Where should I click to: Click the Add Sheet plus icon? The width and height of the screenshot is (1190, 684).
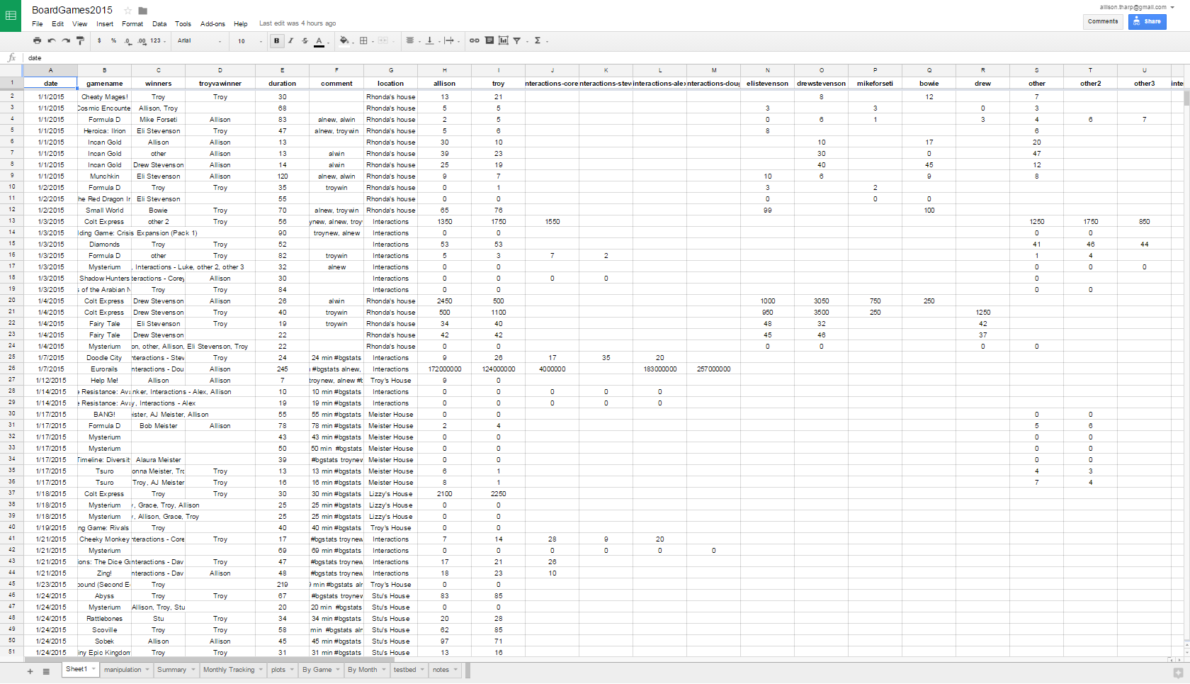coord(30,671)
